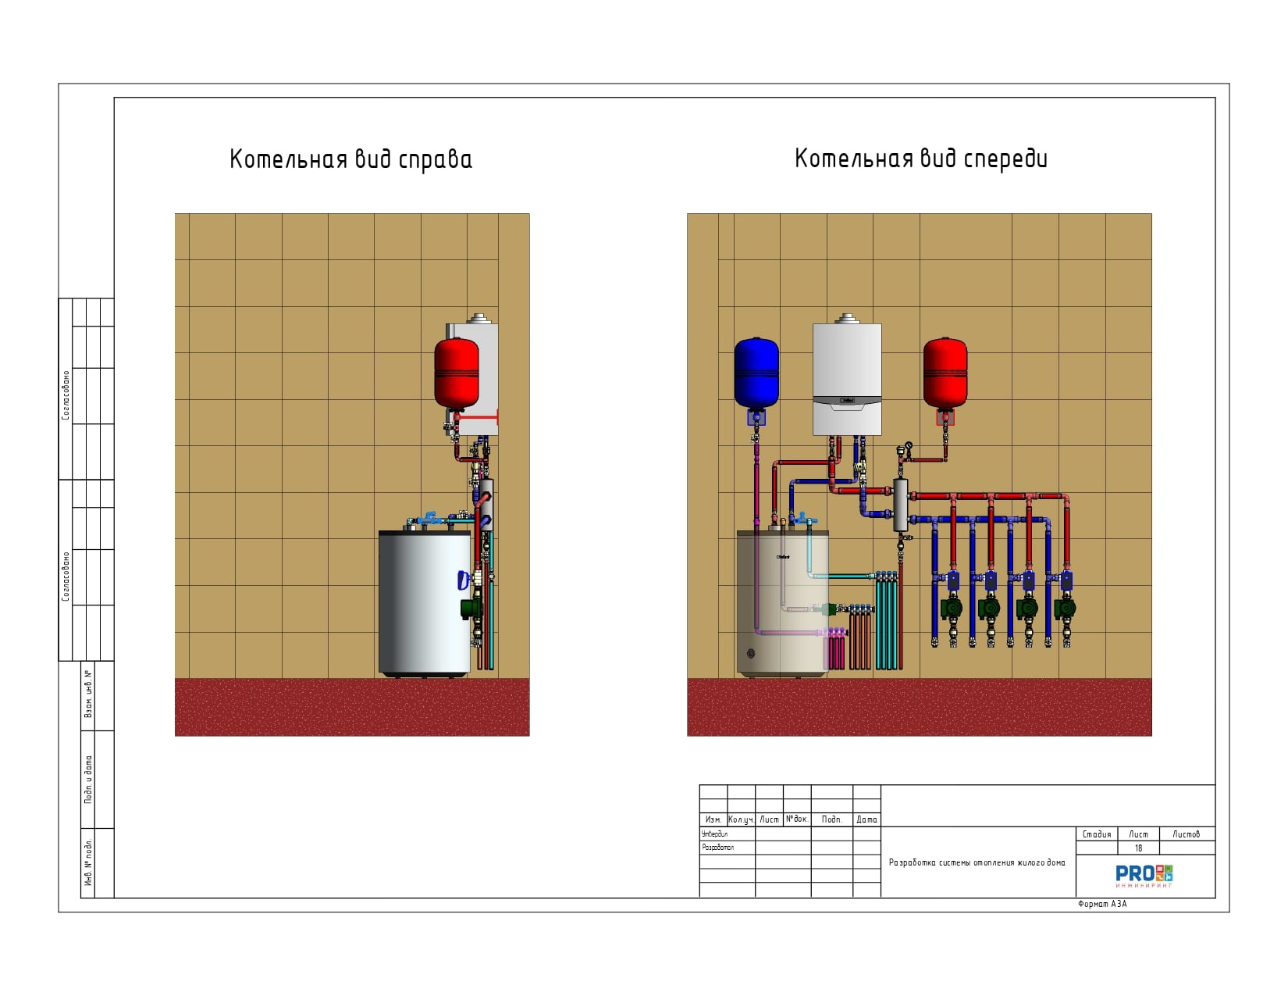Click the 'Подп. и дата' side label

pos(88,779)
